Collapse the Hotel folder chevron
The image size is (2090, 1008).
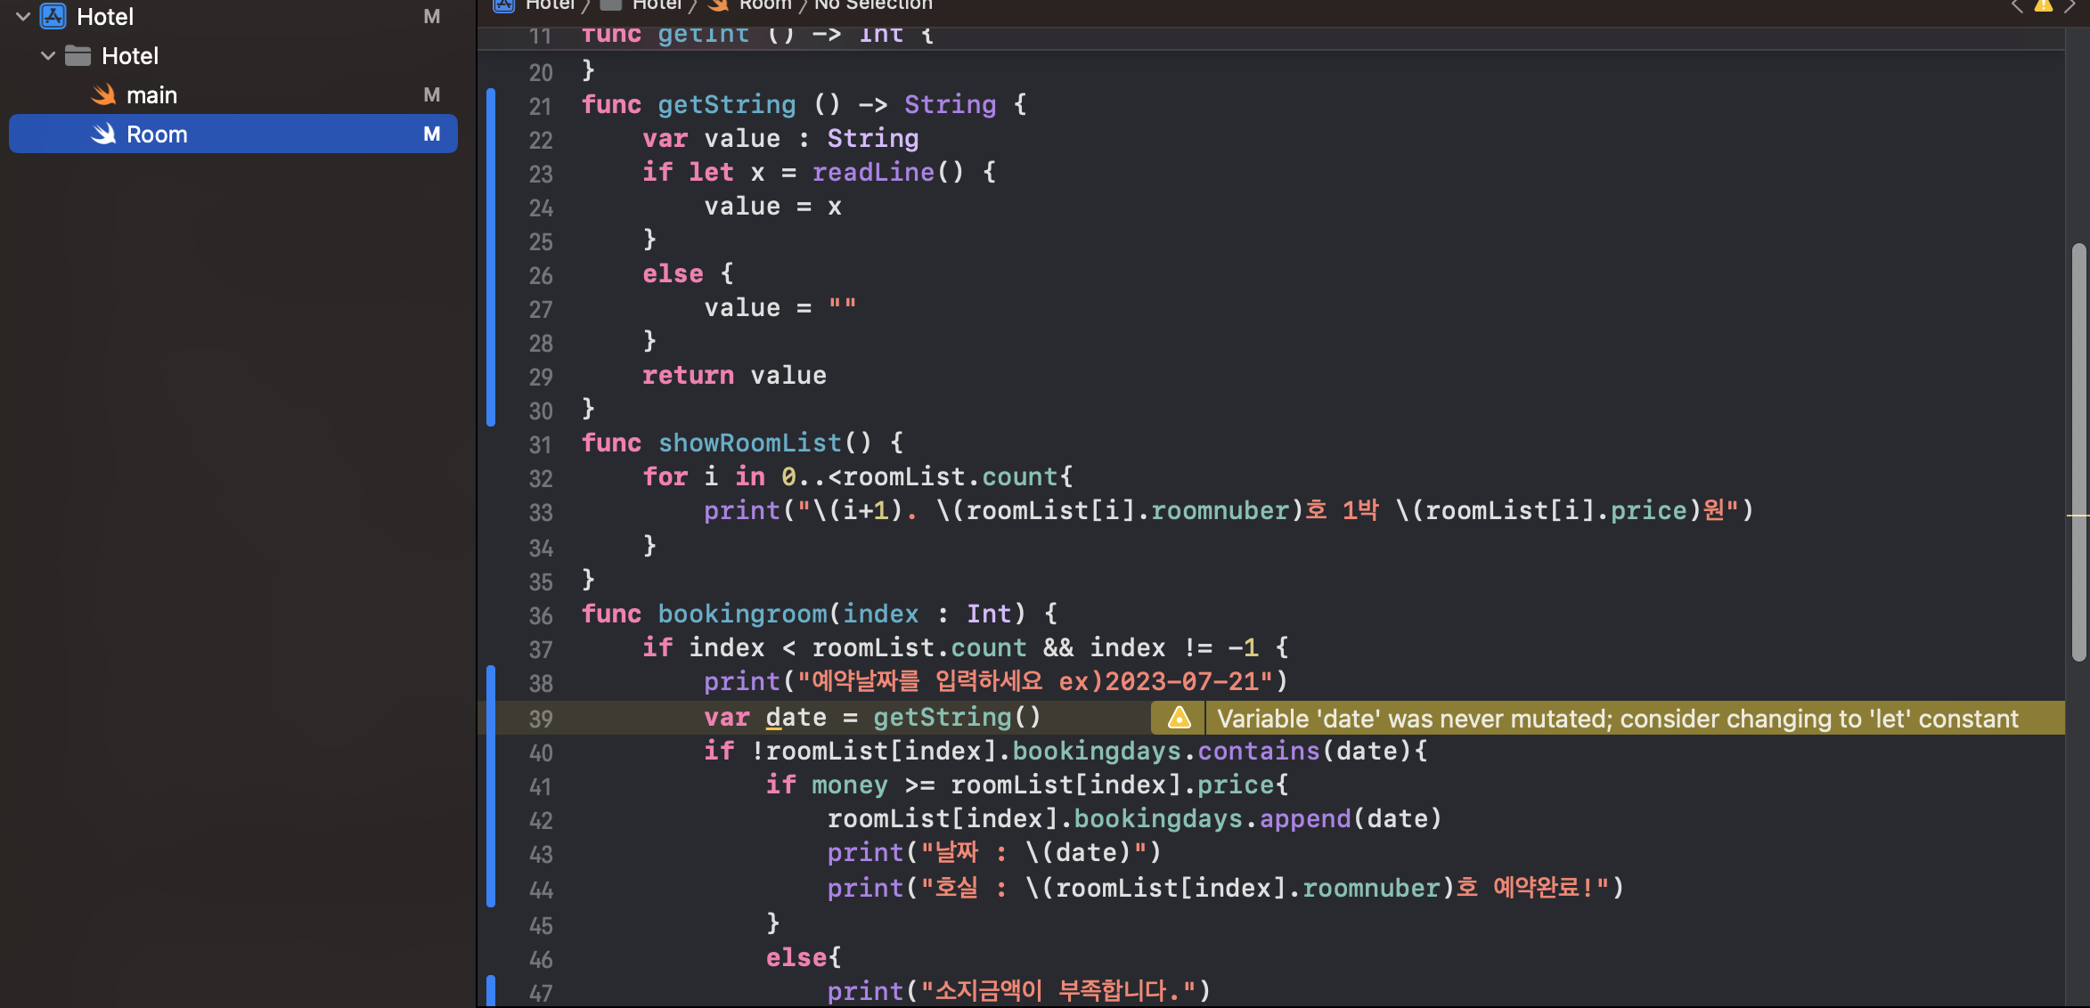click(x=48, y=55)
